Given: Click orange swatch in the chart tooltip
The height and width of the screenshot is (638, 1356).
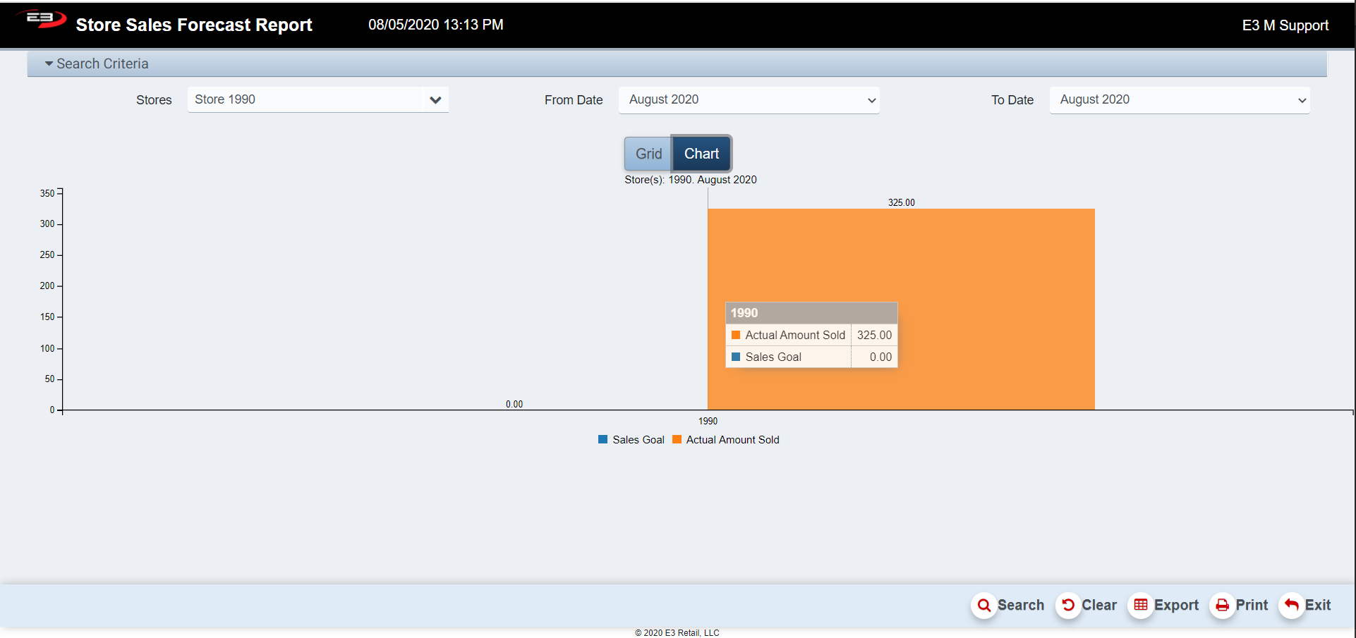Looking at the screenshot, I should (x=736, y=336).
